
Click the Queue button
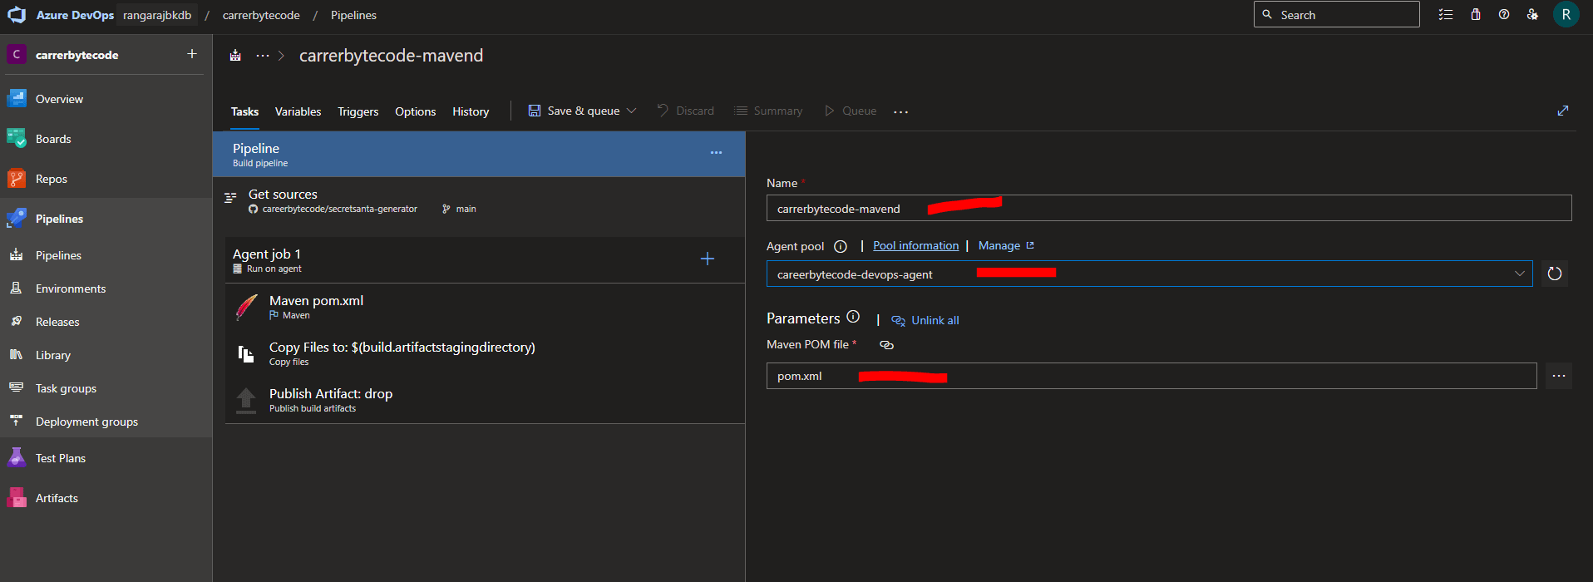click(850, 111)
